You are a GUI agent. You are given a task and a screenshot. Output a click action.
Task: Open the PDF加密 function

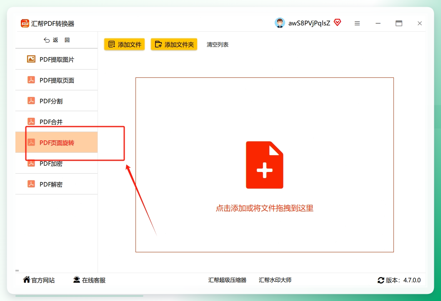[x=57, y=163]
